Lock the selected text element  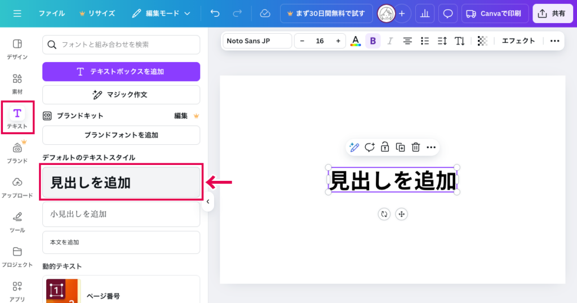pos(385,148)
